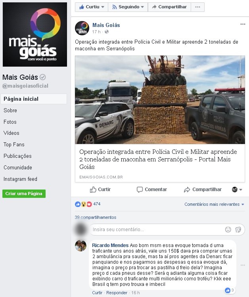This screenshot has height=297, width=249.
Task: Open the 39 compartilhamentos link
Action: pyautogui.click(x=96, y=217)
